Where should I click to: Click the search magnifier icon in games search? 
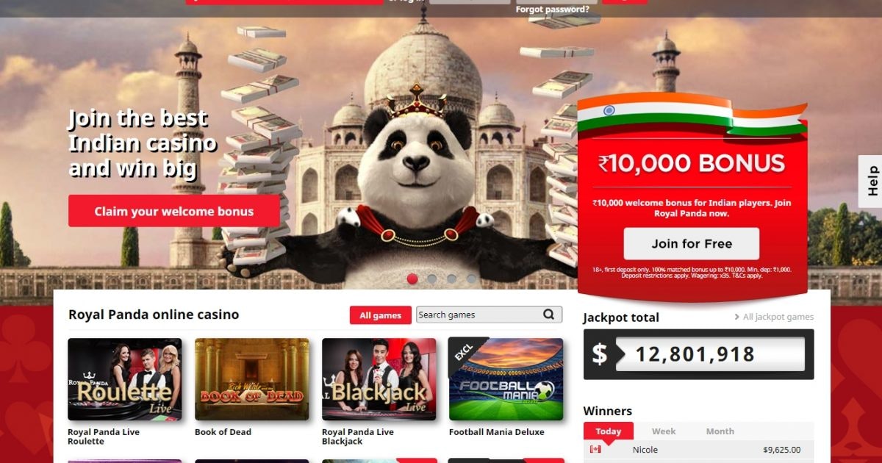pyautogui.click(x=549, y=315)
